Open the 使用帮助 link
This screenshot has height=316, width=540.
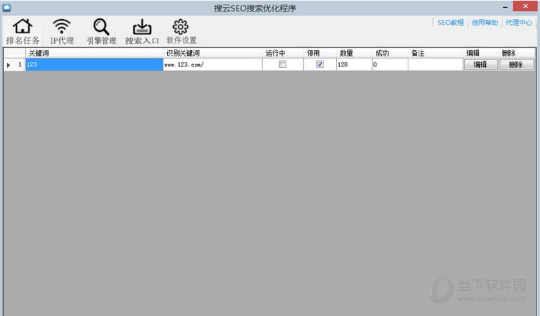485,23
